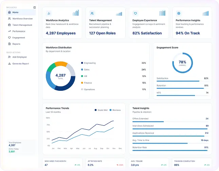Screen dimensions: 219x171
Task: Click the New Hires This Month value 47
Action: [x=46, y=165]
